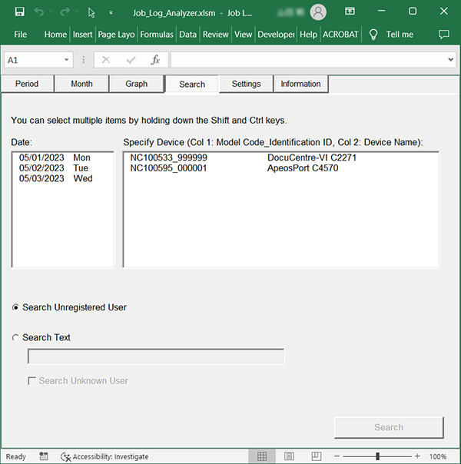The height and width of the screenshot is (464, 461).
Task: Expand the formula bar chevron
Action: [451, 60]
